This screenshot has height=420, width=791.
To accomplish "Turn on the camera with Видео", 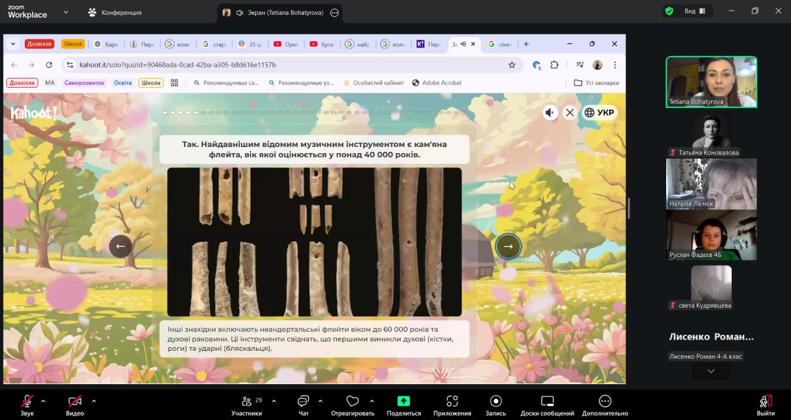I will coord(74,401).
